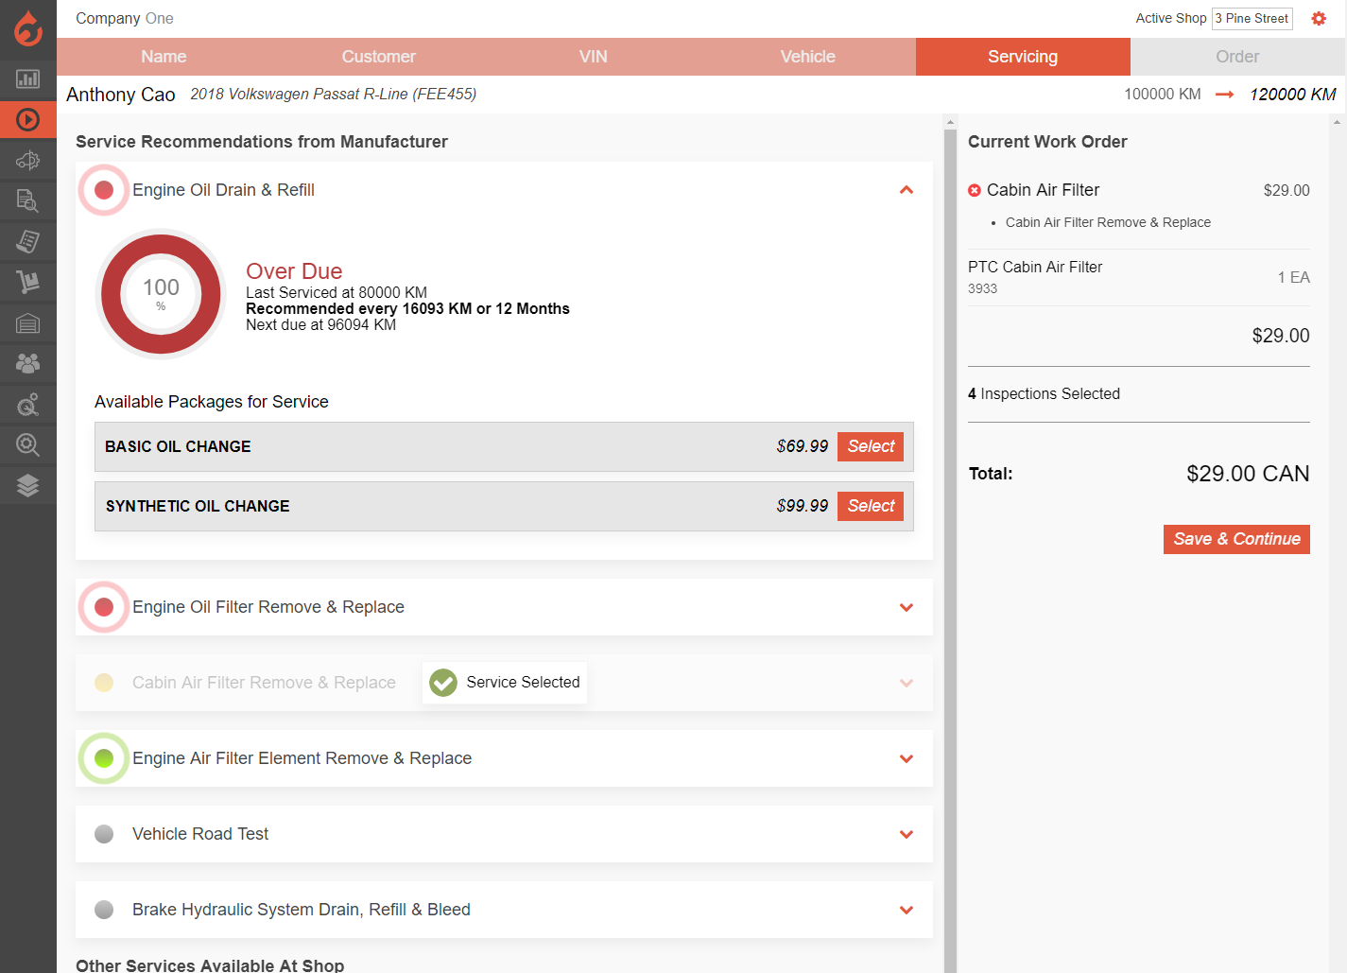Click the 120000 KM odometer value
The image size is (1347, 973).
[1292, 95]
